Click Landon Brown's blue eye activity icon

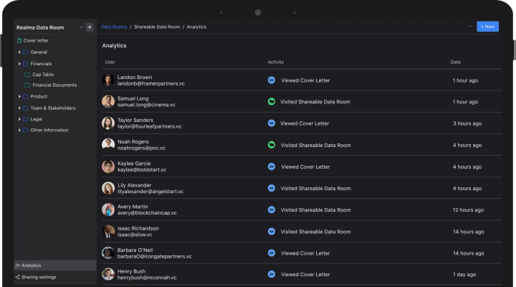click(272, 80)
